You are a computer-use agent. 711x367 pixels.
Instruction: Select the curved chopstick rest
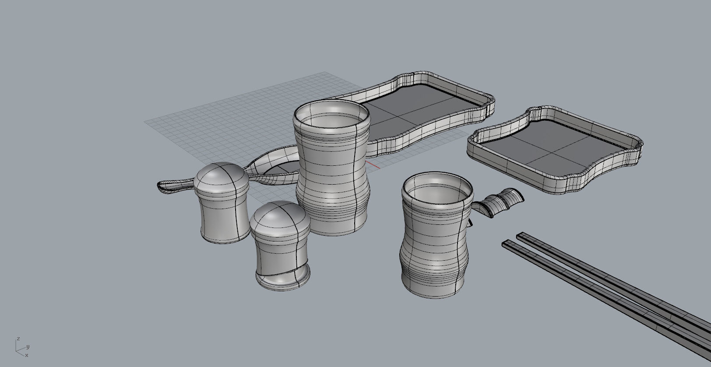point(498,204)
